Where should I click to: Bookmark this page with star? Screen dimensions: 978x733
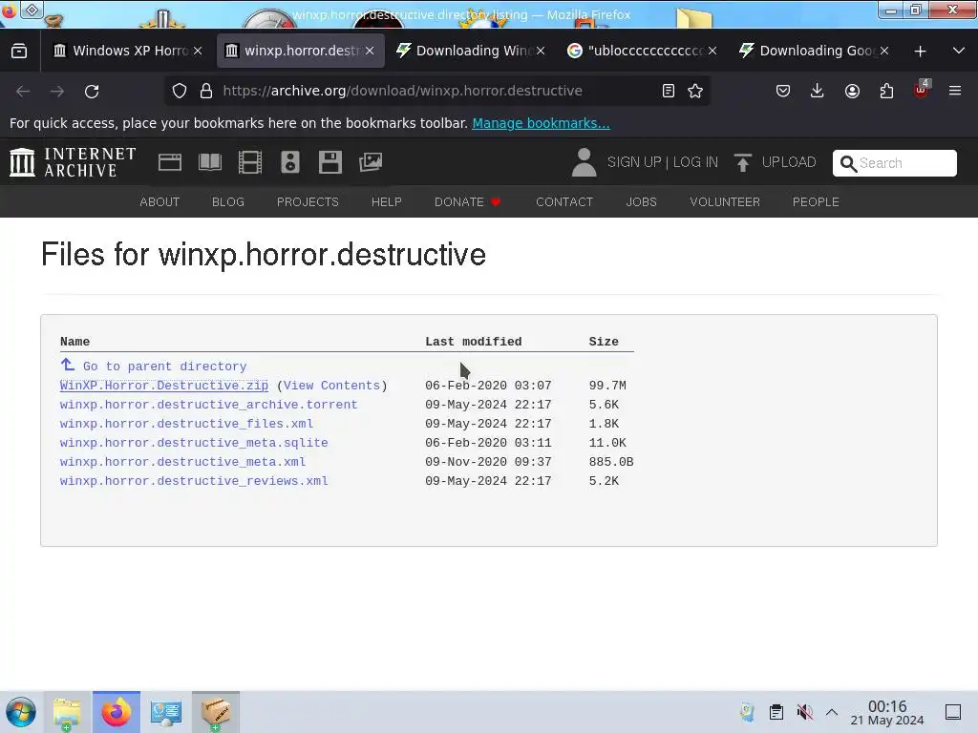pos(695,91)
